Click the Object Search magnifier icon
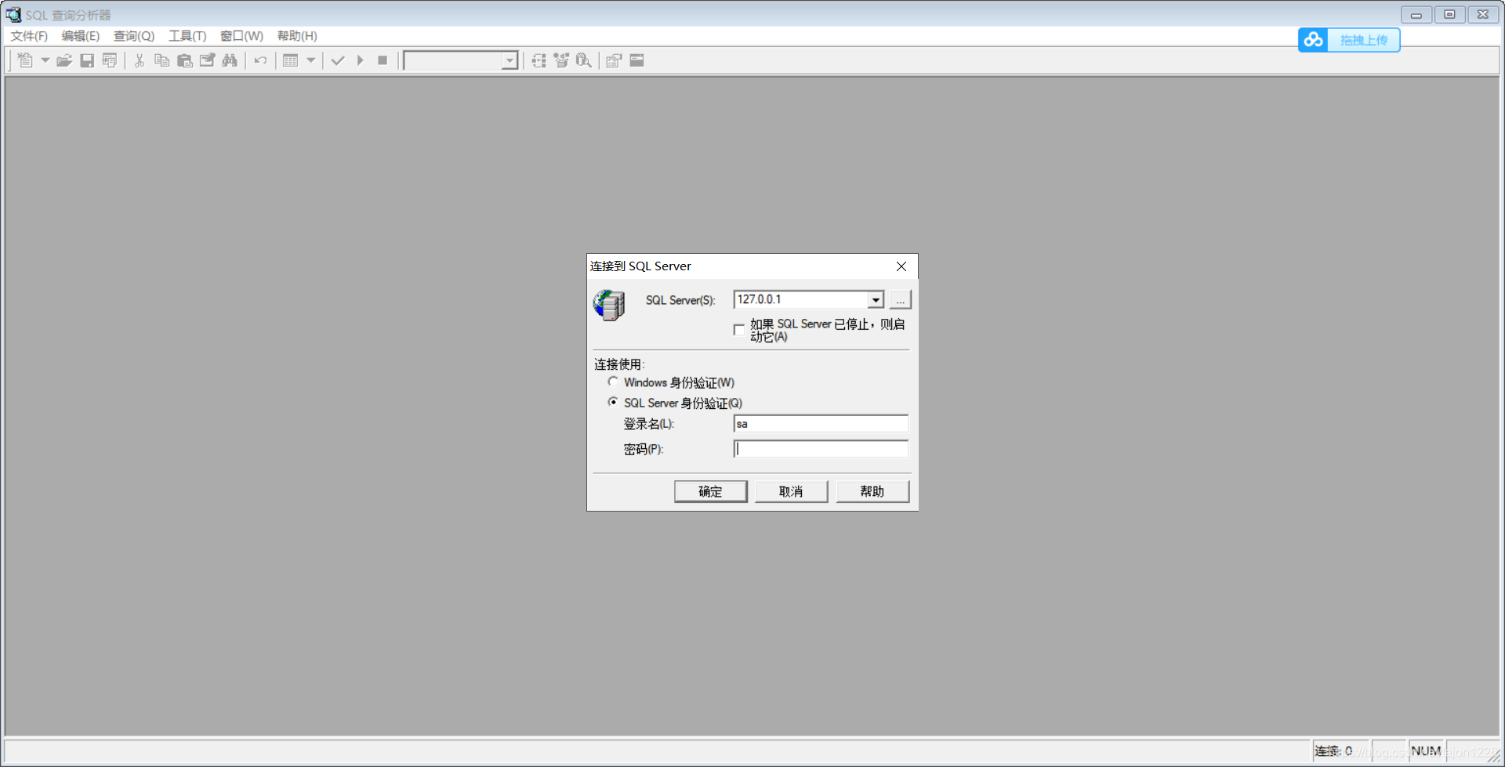The width and height of the screenshot is (1505, 767). click(x=584, y=60)
